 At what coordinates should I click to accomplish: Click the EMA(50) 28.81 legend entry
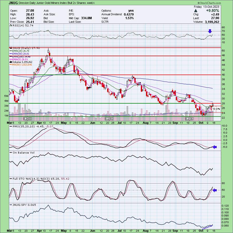pos(19,54)
